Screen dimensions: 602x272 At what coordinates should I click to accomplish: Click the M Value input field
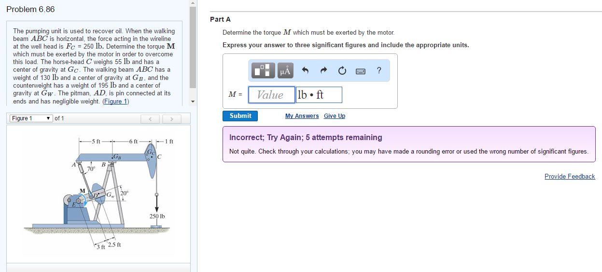272,95
